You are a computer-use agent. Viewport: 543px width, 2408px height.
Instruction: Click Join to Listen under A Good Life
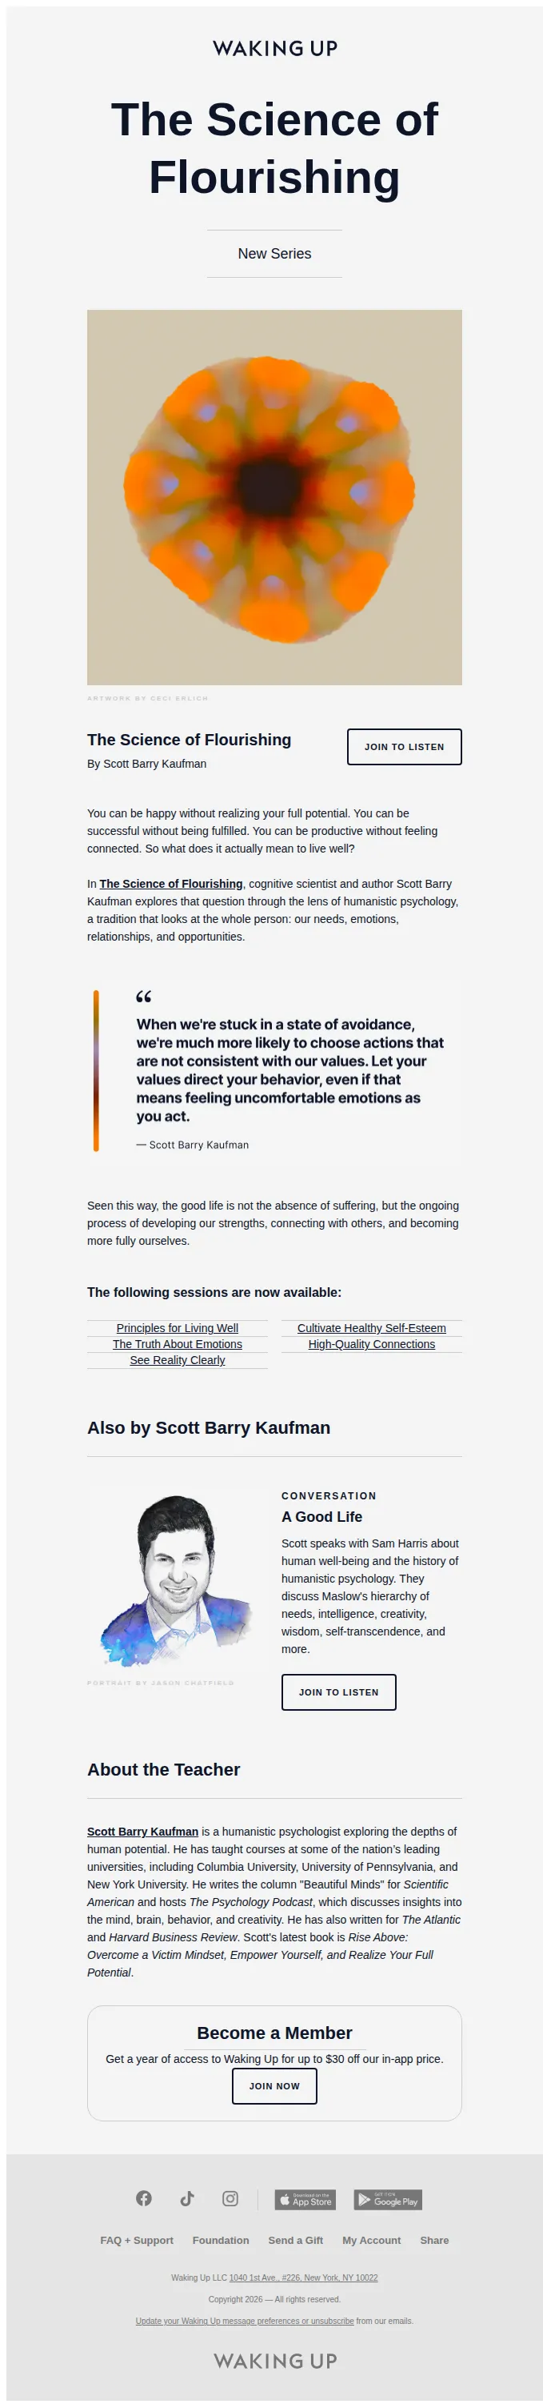click(338, 1692)
